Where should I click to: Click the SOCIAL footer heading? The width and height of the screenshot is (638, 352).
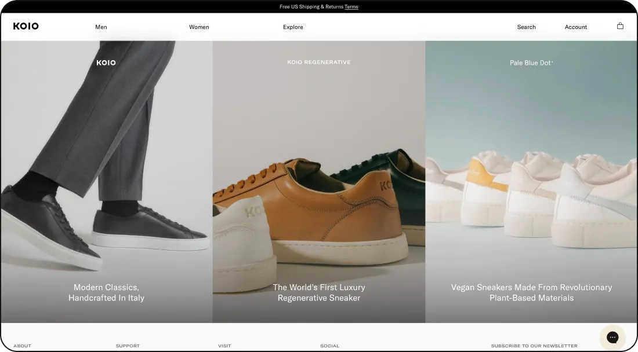(329, 346)
